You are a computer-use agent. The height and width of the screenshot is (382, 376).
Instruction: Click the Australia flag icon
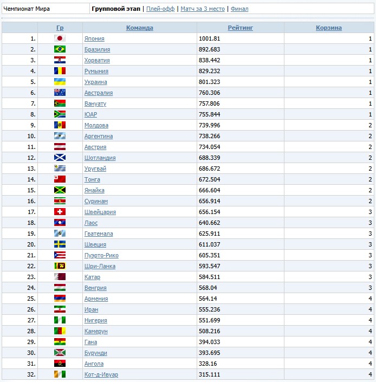point(60,93)
